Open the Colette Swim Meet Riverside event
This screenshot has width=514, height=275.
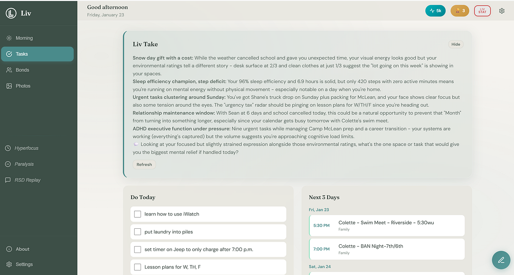387,225
